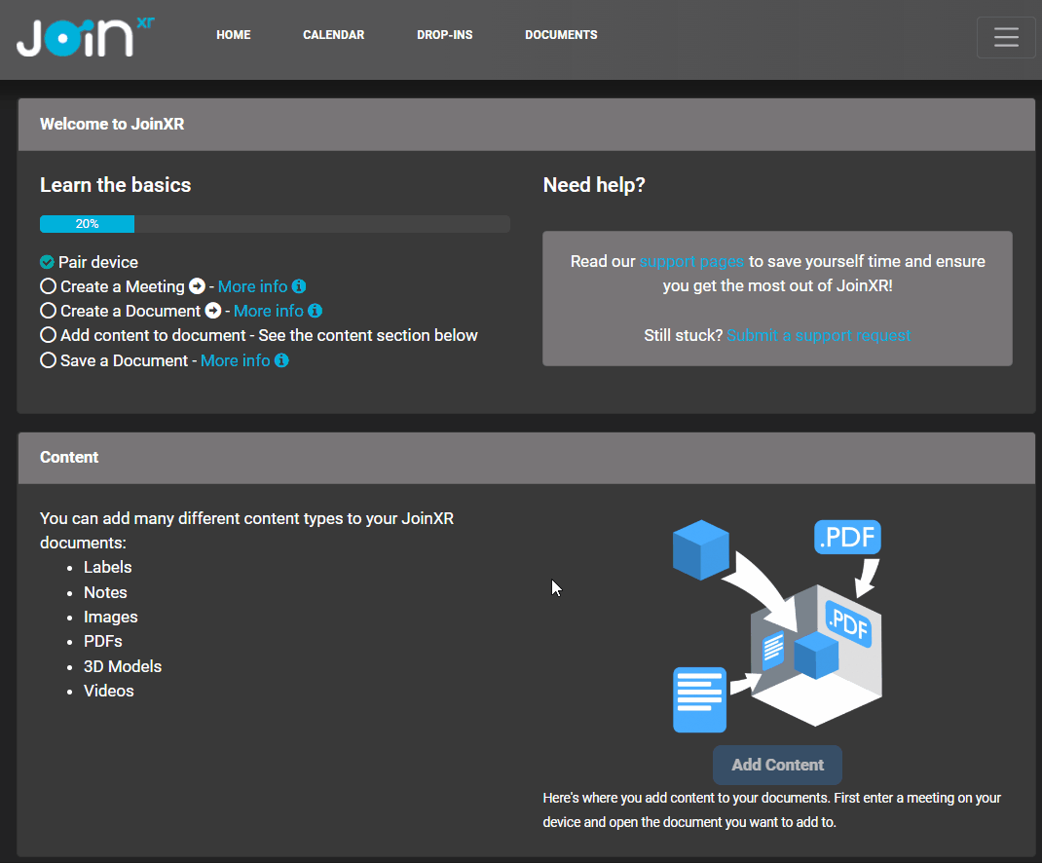Screen dimensions: 1042x863
Task: Click info icon beside Create a Document
Action: pyautogui.click(x=315, y=311)
